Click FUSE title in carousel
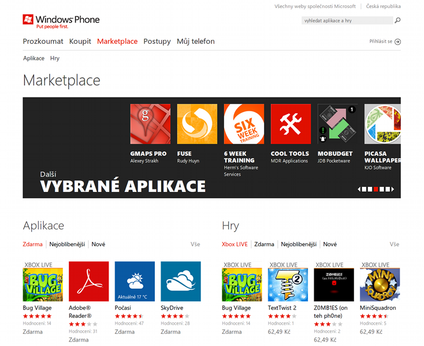 184,153
